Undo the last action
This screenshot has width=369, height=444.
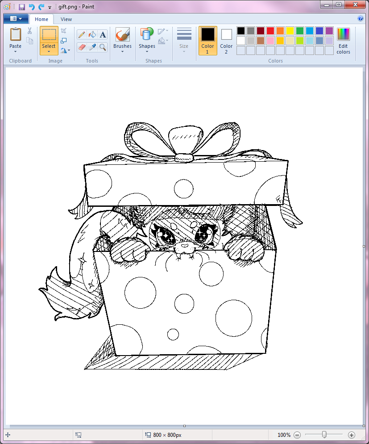(x=32, y=7)
